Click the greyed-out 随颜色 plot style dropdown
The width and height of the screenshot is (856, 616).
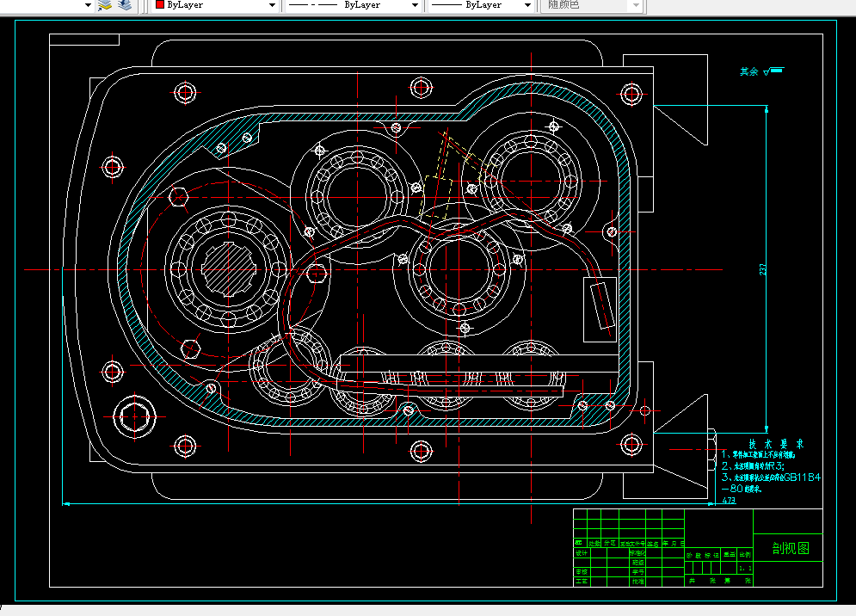tap(594, 5)
